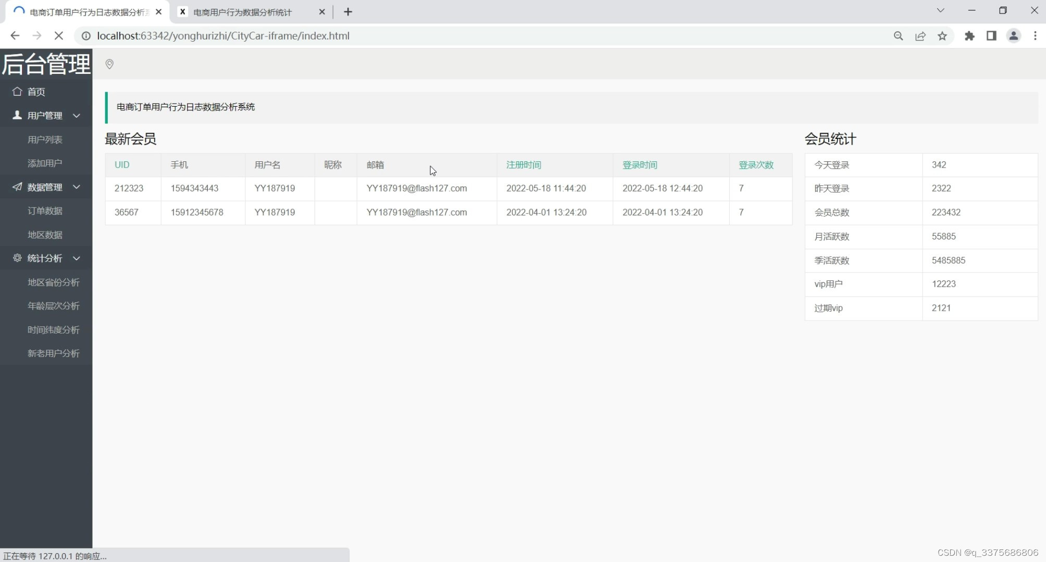This screenshot has height=562, width=1046.
Task: Open the browser tab search dropdown arrow
Action: click(x=940, y=10)
